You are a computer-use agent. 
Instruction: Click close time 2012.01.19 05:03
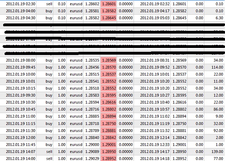point(155,18)
